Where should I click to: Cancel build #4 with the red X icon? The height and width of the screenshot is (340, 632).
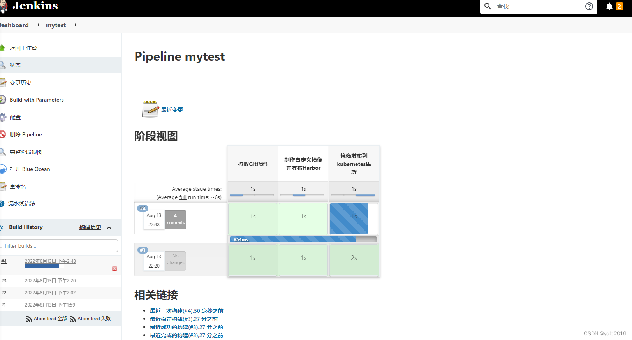pos(114,269)
